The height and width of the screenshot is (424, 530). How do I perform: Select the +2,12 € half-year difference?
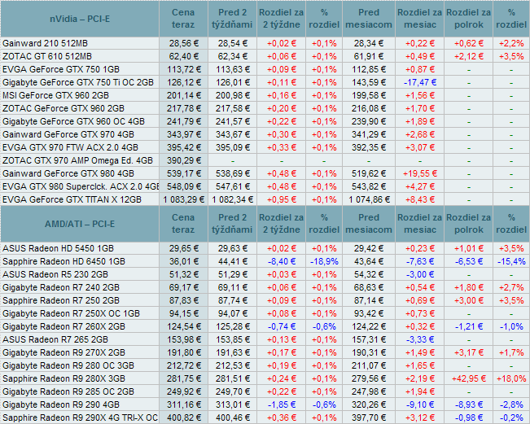469,56
